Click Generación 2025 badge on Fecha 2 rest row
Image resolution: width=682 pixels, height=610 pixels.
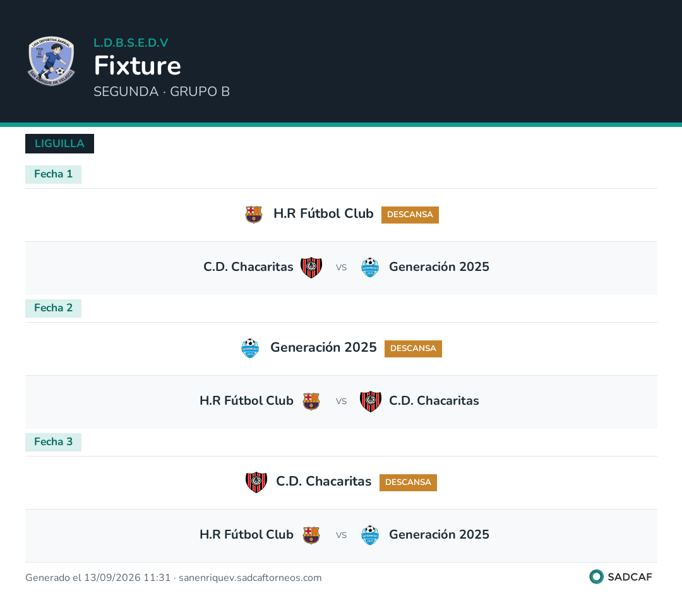pyautogui.click(x=250, y=348)
